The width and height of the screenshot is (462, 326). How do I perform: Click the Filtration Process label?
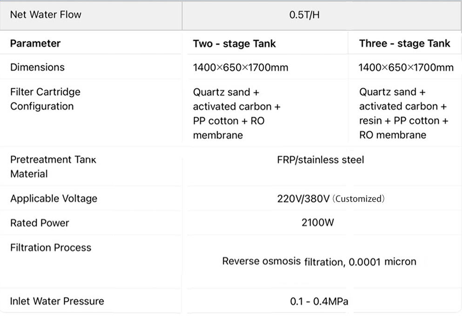[50, 248]
